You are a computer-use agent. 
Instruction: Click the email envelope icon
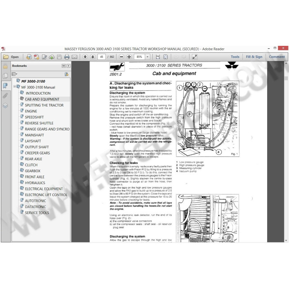[x=74, y=57]
